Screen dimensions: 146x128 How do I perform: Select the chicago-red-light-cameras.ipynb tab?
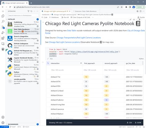coord(56,11)
